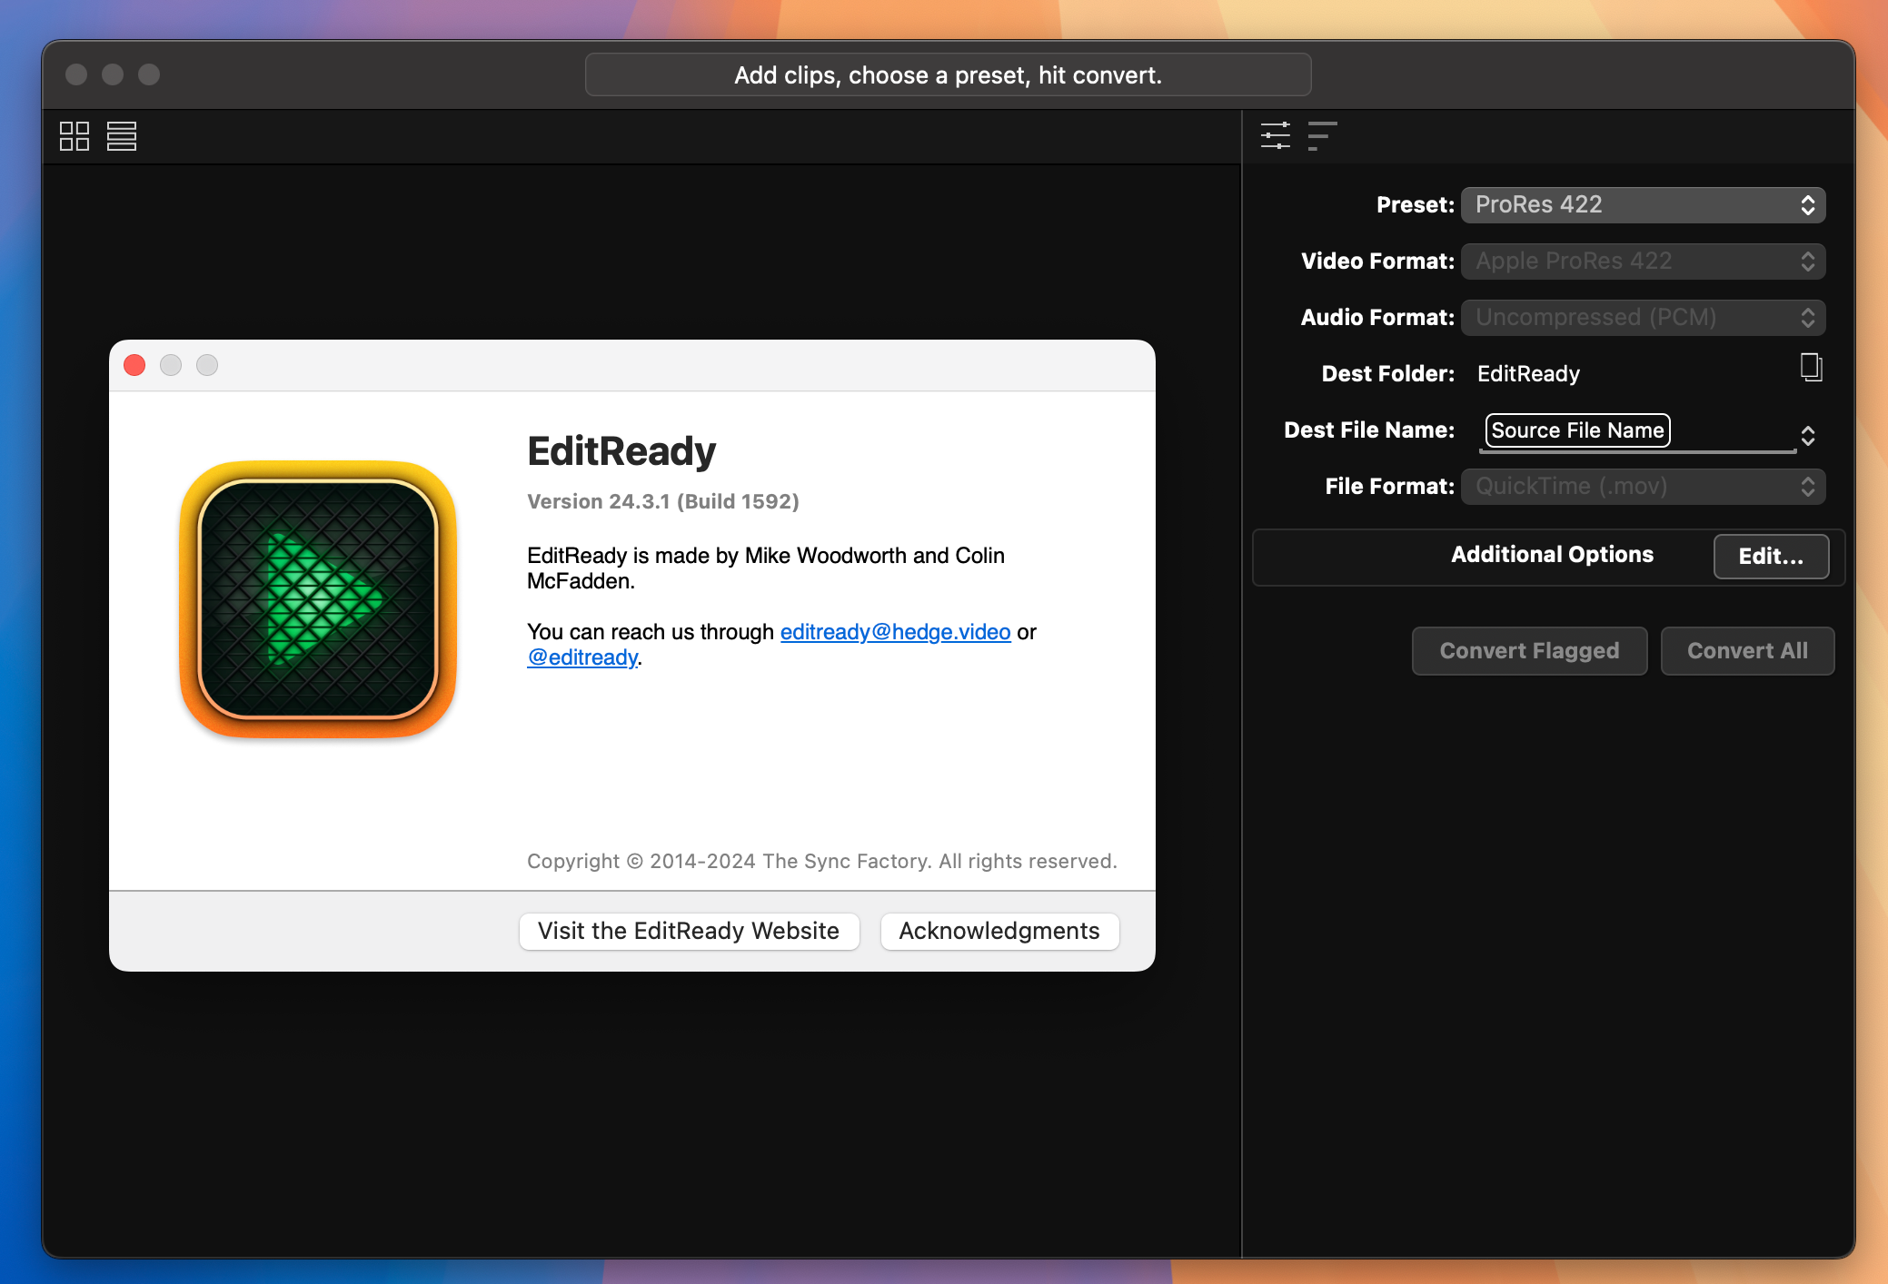Viewport: 1888px width, 1284px height.
Task: Close the About EditReady window
Action: pos(134,365)
